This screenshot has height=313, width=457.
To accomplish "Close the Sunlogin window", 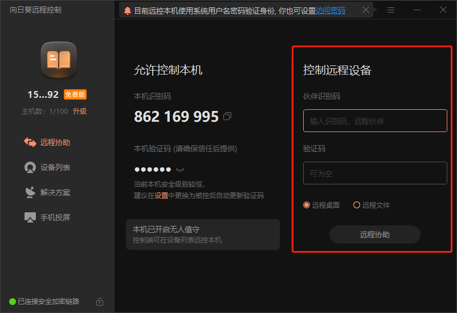I will click(x=443, y=10).
